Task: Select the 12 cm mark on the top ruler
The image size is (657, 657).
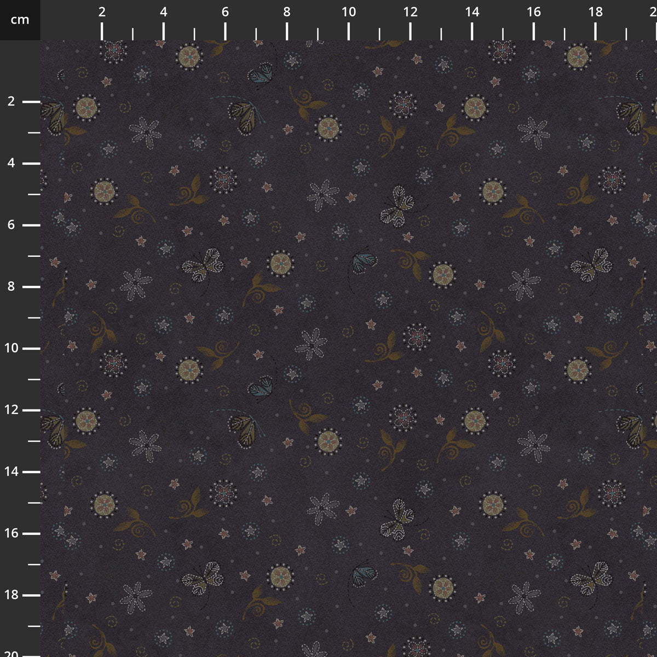Action: pos(410,12)
